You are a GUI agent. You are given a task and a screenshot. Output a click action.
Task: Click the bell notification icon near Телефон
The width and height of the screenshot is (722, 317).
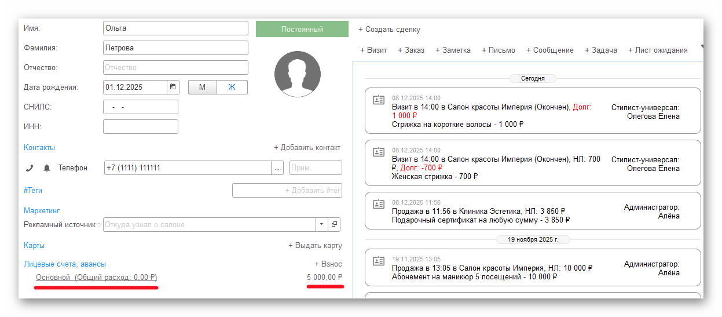click(x=47, y=168)
